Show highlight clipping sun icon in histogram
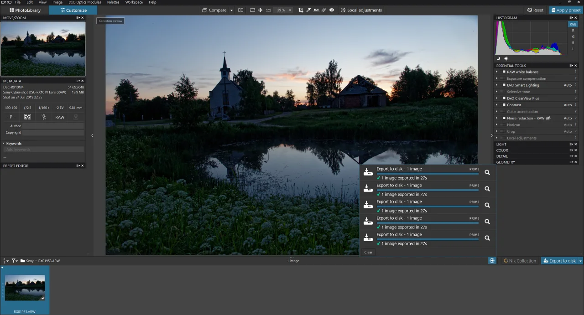Image resolution: width=584 pixels, height=315 pixels. click(506, 58)
